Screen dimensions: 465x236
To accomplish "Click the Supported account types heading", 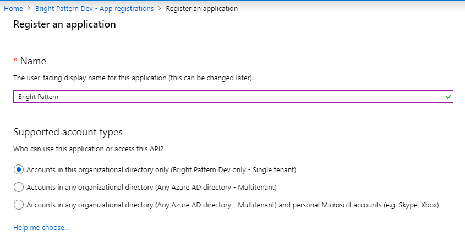I will pos(68,131).
